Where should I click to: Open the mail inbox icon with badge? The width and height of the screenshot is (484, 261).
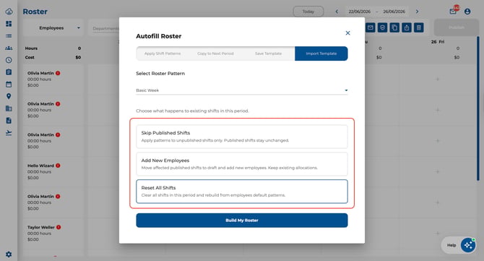coord(453,12)
